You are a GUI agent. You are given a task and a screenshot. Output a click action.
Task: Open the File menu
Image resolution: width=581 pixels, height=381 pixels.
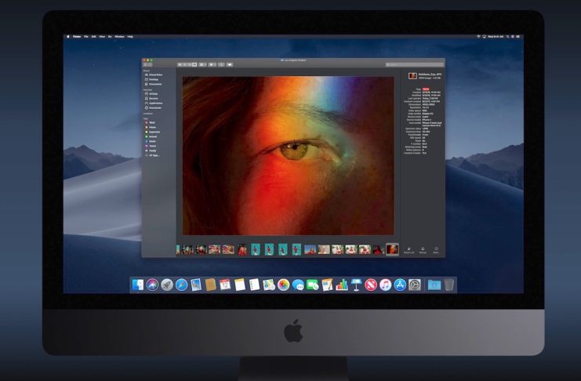86,37
